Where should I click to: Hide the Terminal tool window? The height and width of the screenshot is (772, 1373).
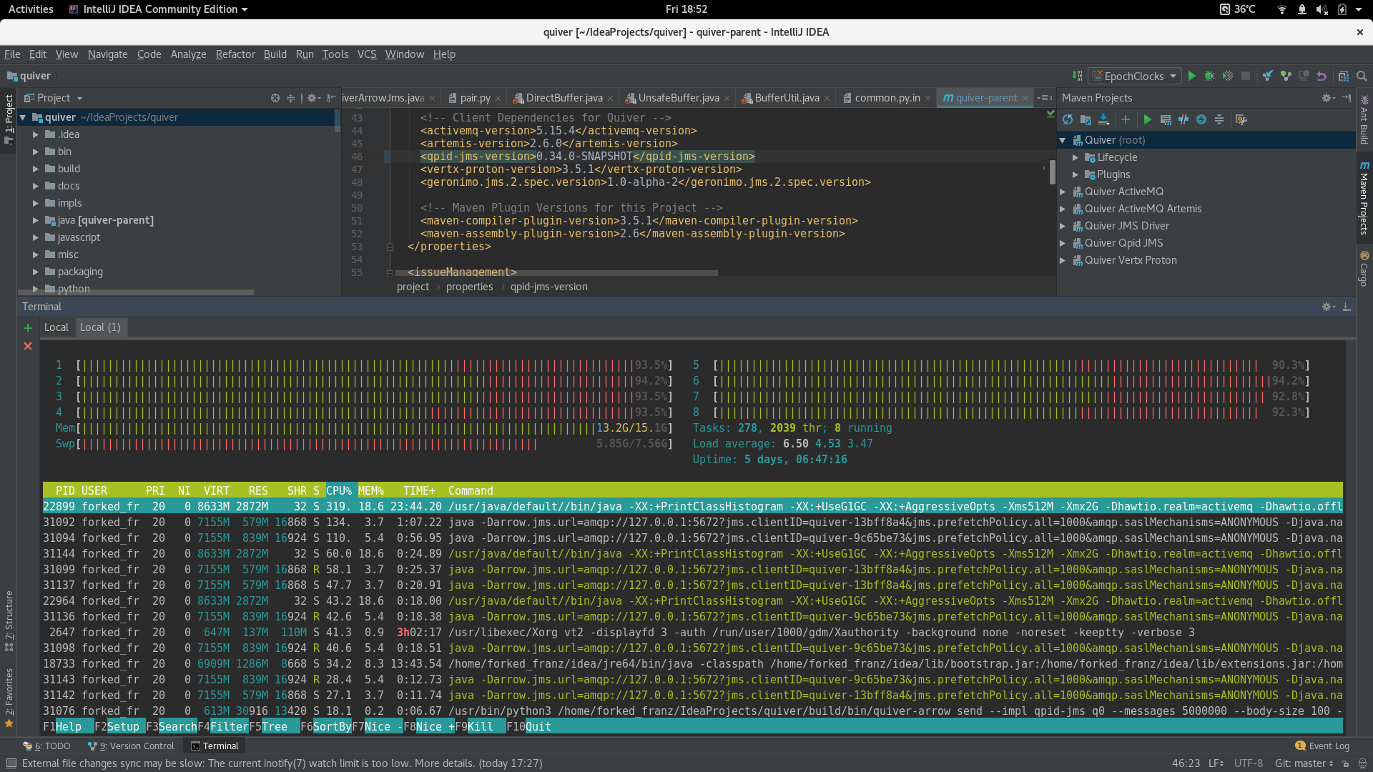(1347, 307)
